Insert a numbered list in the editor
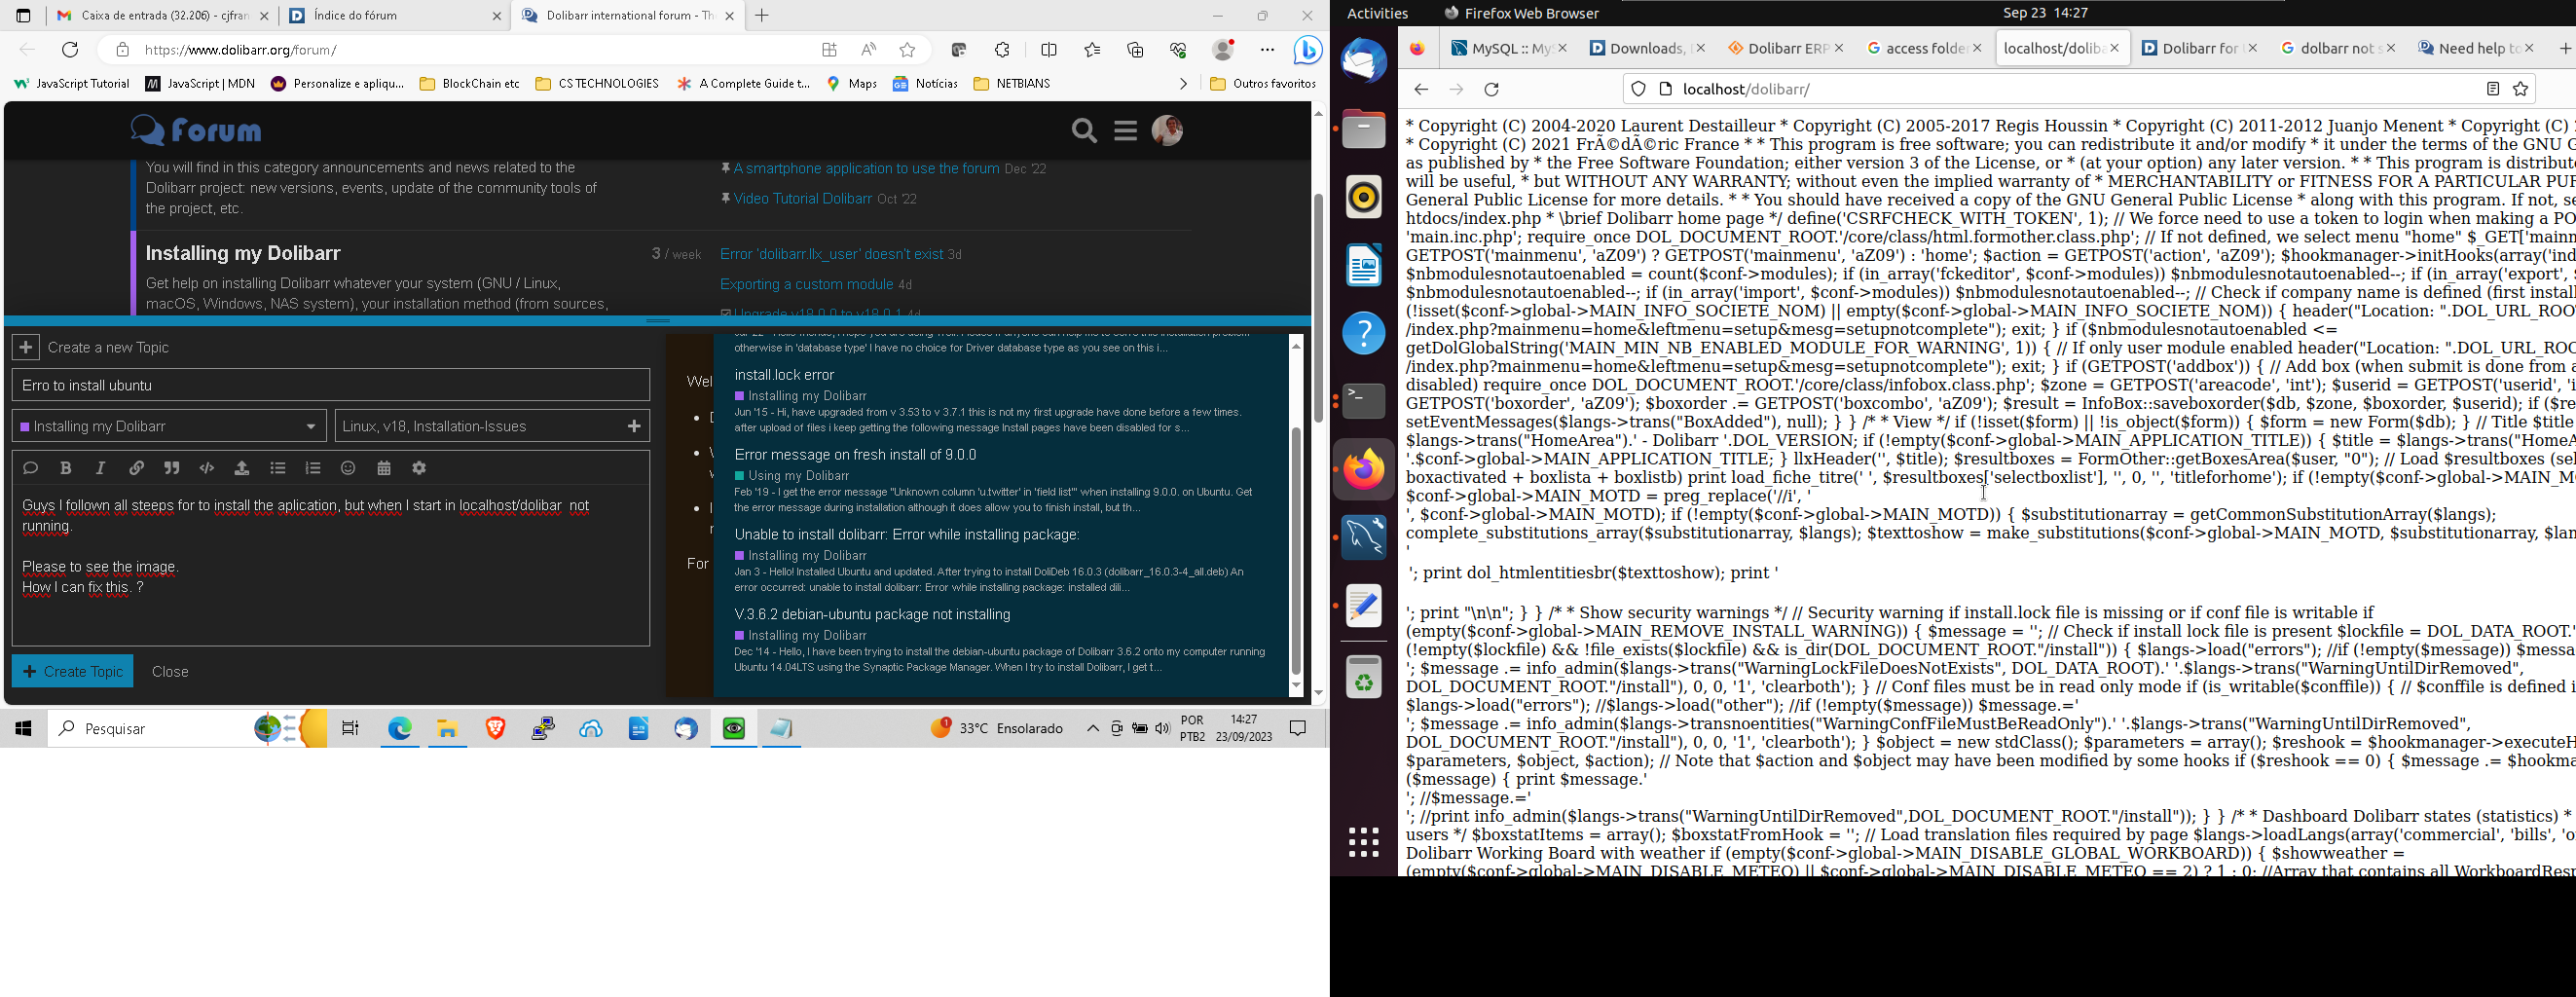This screenshot has height=997, width=2576. pos(313,468)
